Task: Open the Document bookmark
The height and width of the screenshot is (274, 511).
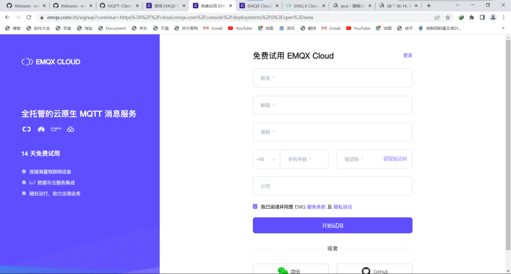Action: pyautogui.click(x=112, y=28)
